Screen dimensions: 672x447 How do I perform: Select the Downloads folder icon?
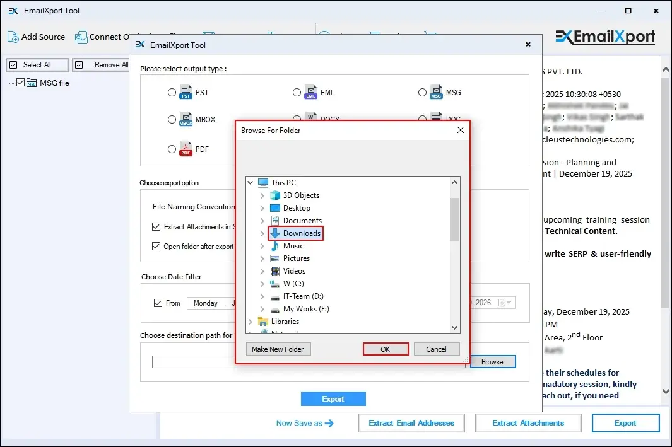click(x=275, y=233)
